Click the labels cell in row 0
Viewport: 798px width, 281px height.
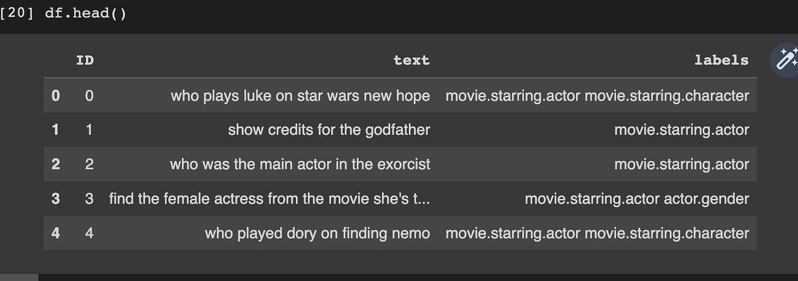click(597, 95)
